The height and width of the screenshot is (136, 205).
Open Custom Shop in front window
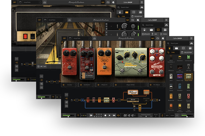click(x=177, y=38)
